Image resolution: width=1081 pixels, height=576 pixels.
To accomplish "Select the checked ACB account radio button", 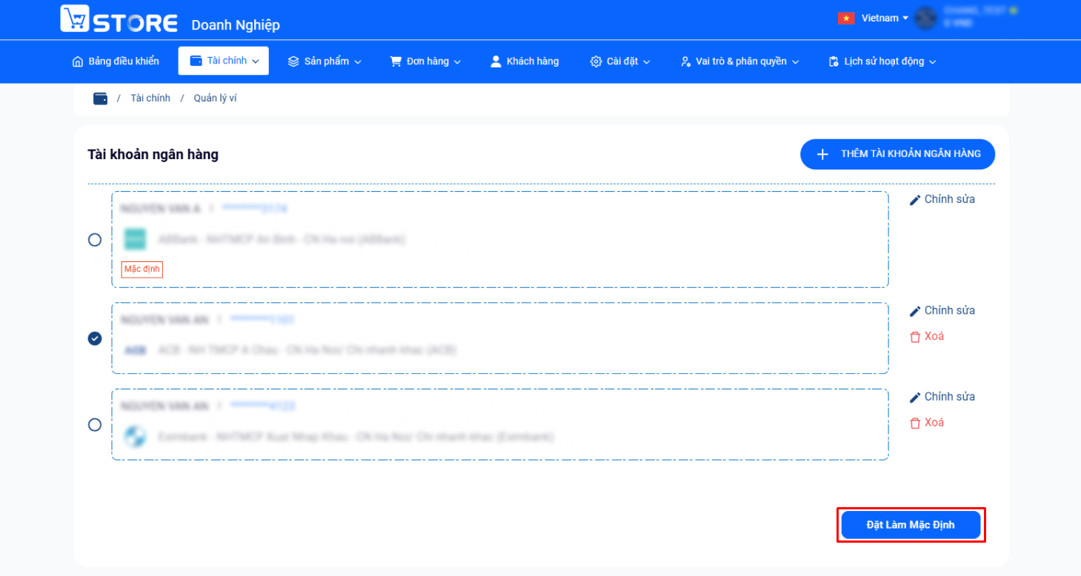I will 95,338.
